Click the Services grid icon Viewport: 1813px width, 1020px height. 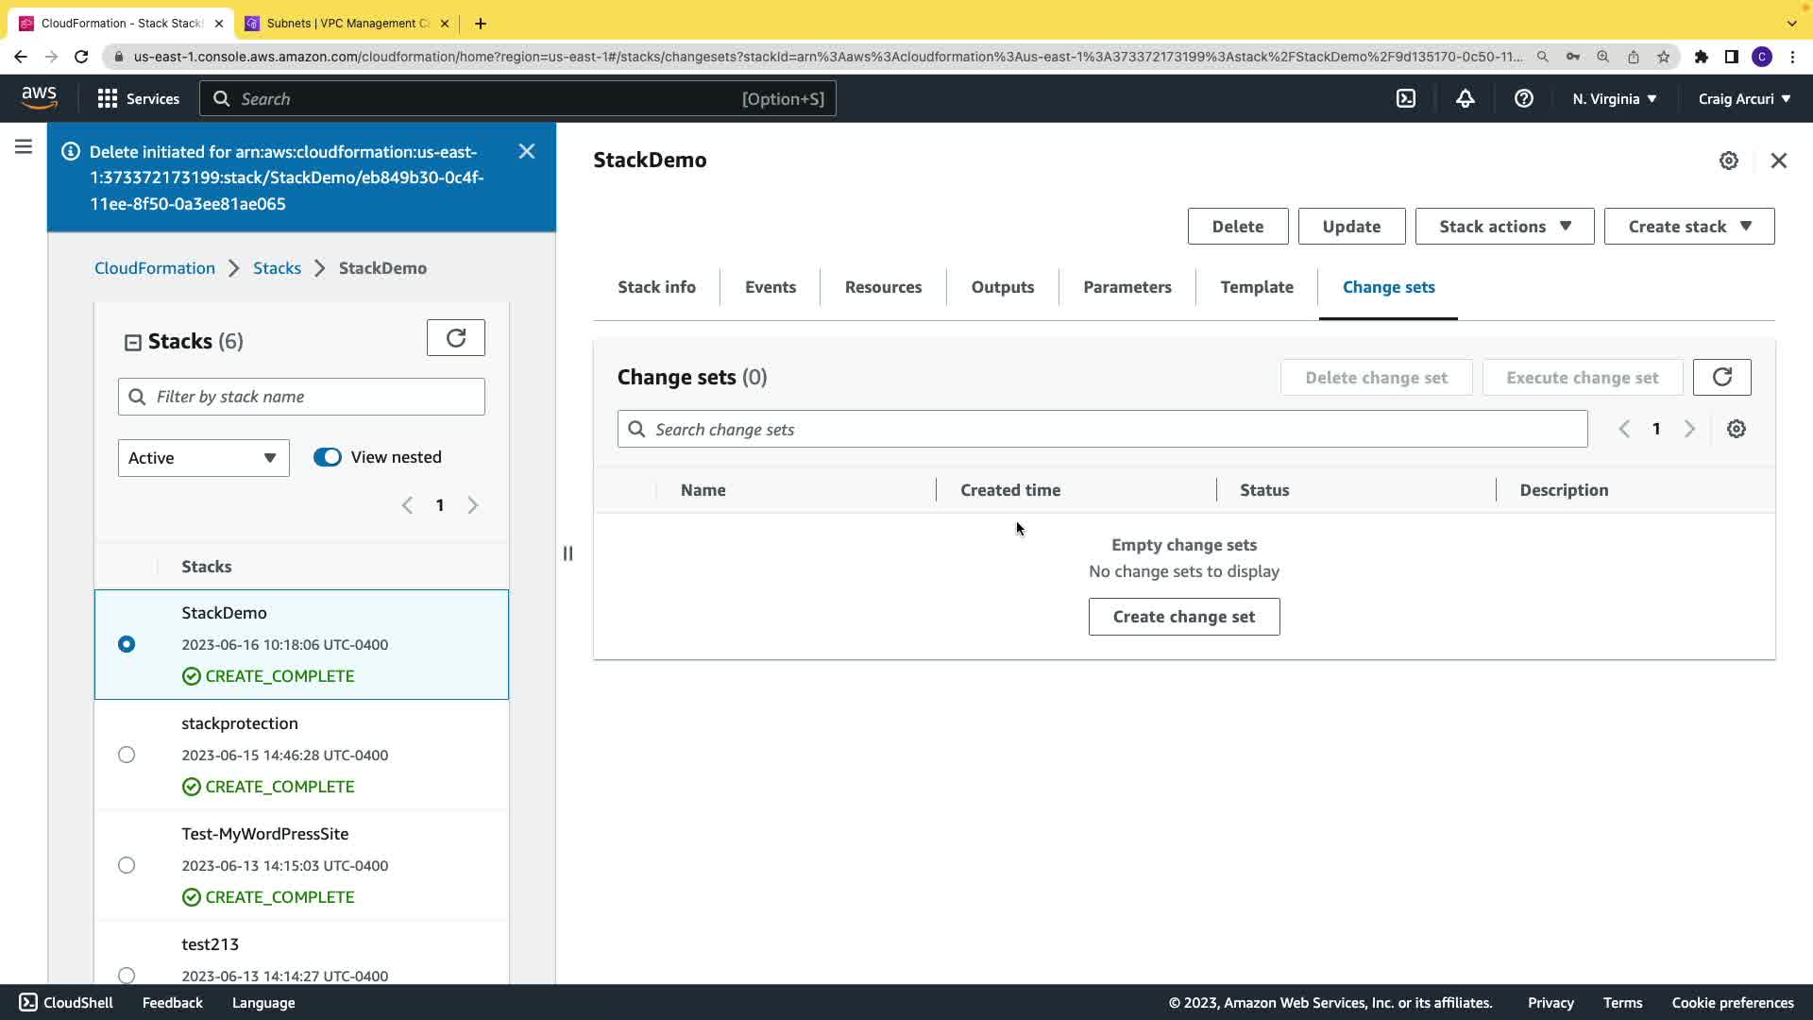(x=108, y=98)
